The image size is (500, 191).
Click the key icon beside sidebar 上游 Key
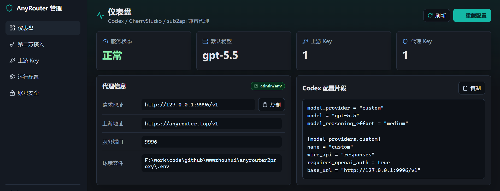tap(12, 61)
